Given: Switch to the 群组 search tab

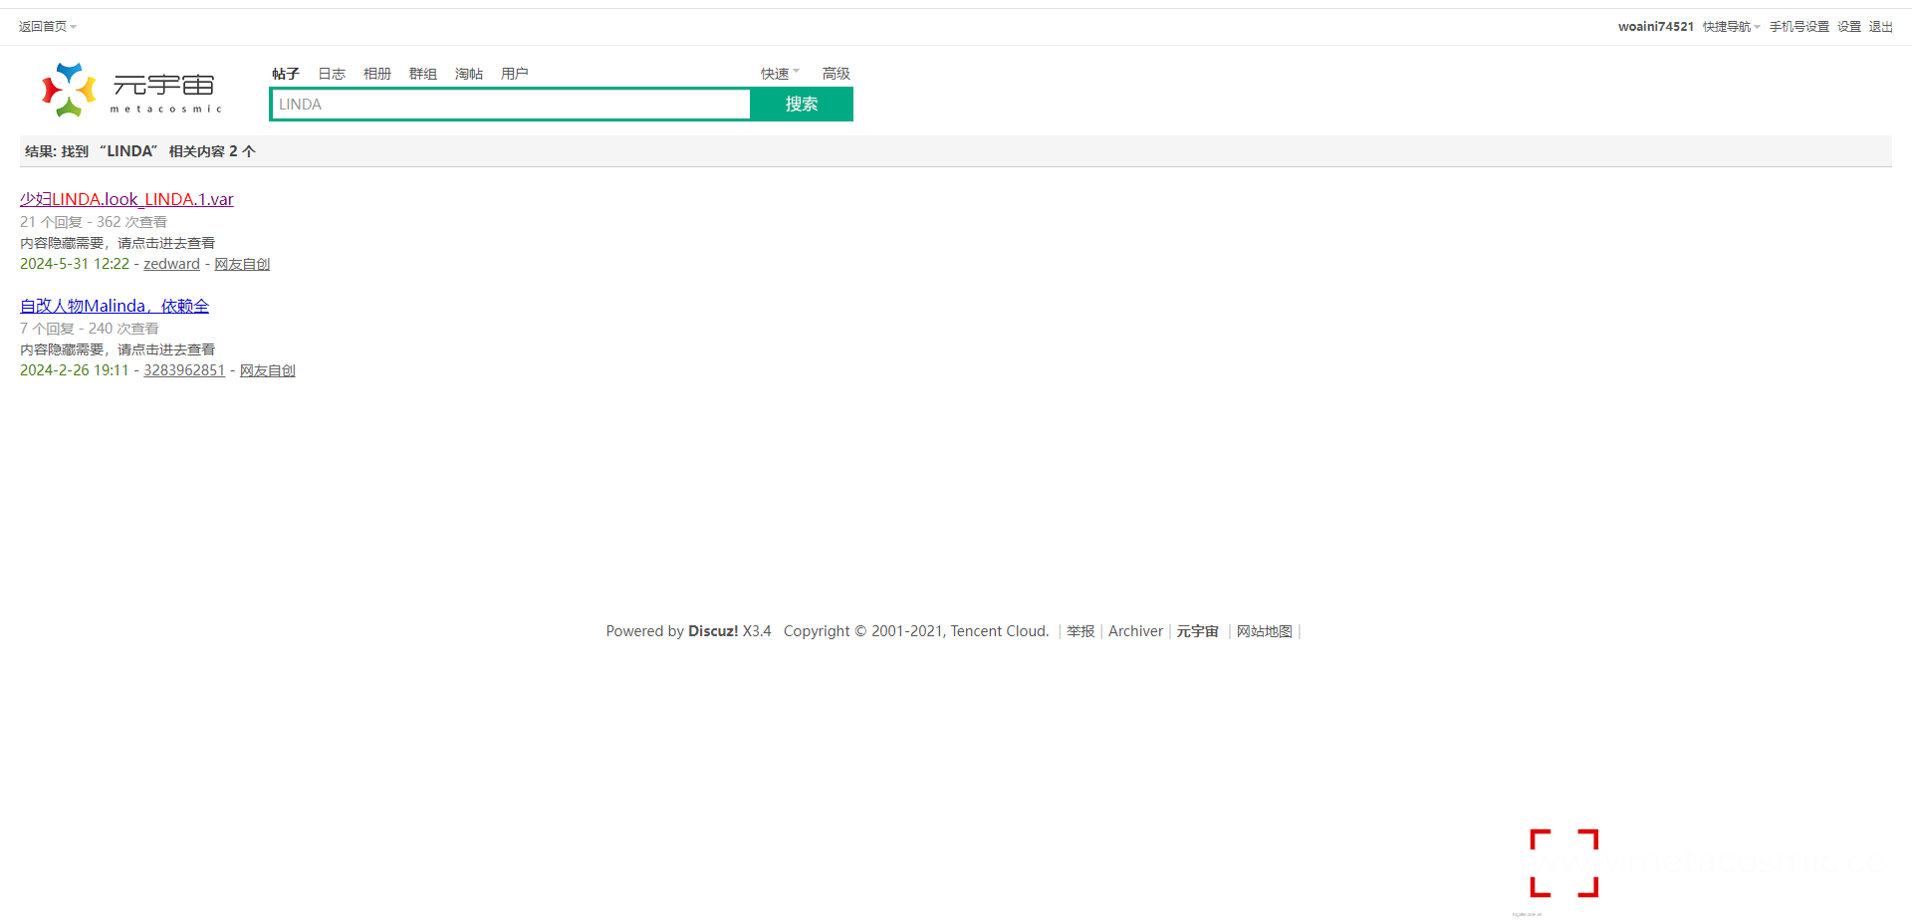Looking at the screenshot, I should tap(423, 74).
